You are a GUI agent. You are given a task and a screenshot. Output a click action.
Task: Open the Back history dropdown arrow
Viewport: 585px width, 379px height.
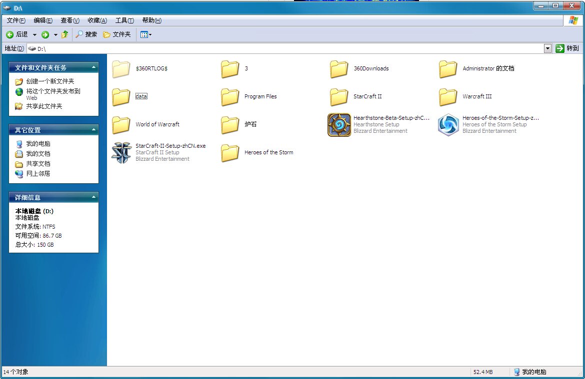coord(34,34)
